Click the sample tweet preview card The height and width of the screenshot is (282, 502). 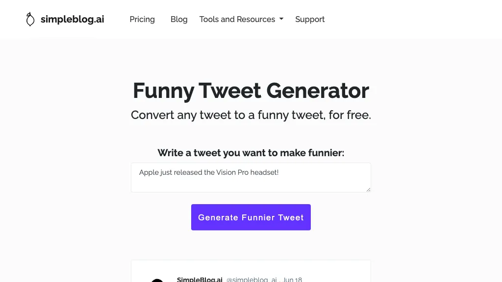(333, 272)
